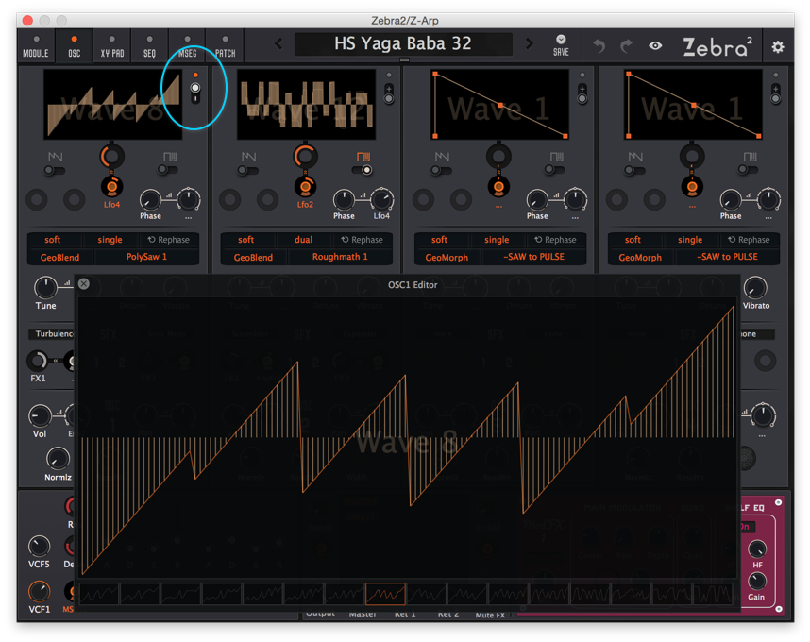This screenshot has width=810, height=642.
Task: Click the top-right corner dot of the EQ panel
Action: pos(779,502)
